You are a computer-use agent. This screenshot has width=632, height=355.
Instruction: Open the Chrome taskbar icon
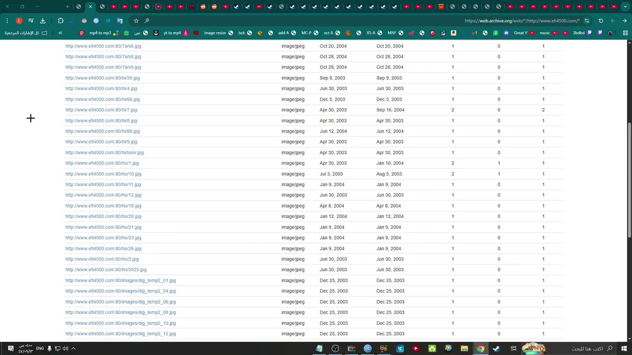[x=480, y=349]
